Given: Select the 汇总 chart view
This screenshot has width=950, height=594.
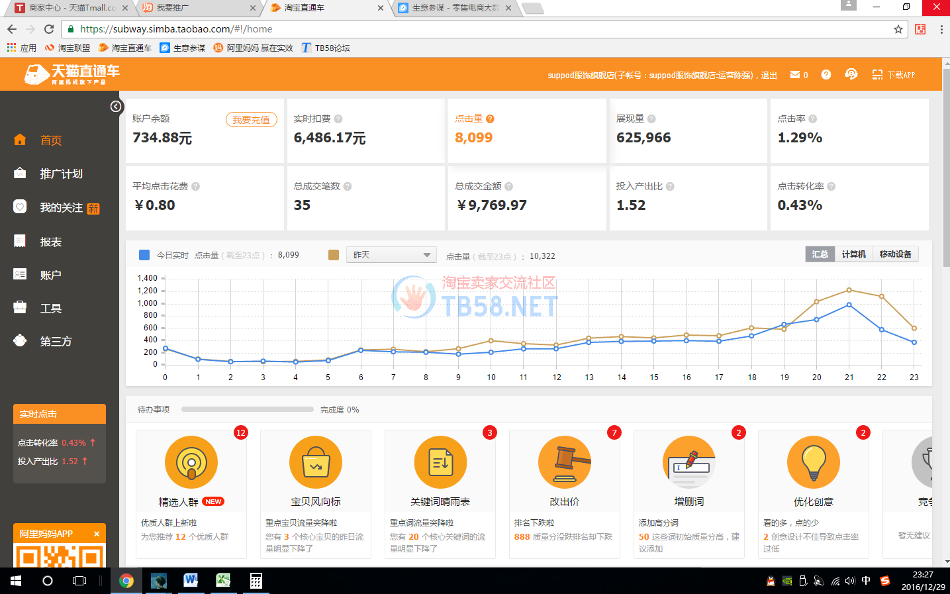Looking at the screenshot, I should [x=820, y=254].
